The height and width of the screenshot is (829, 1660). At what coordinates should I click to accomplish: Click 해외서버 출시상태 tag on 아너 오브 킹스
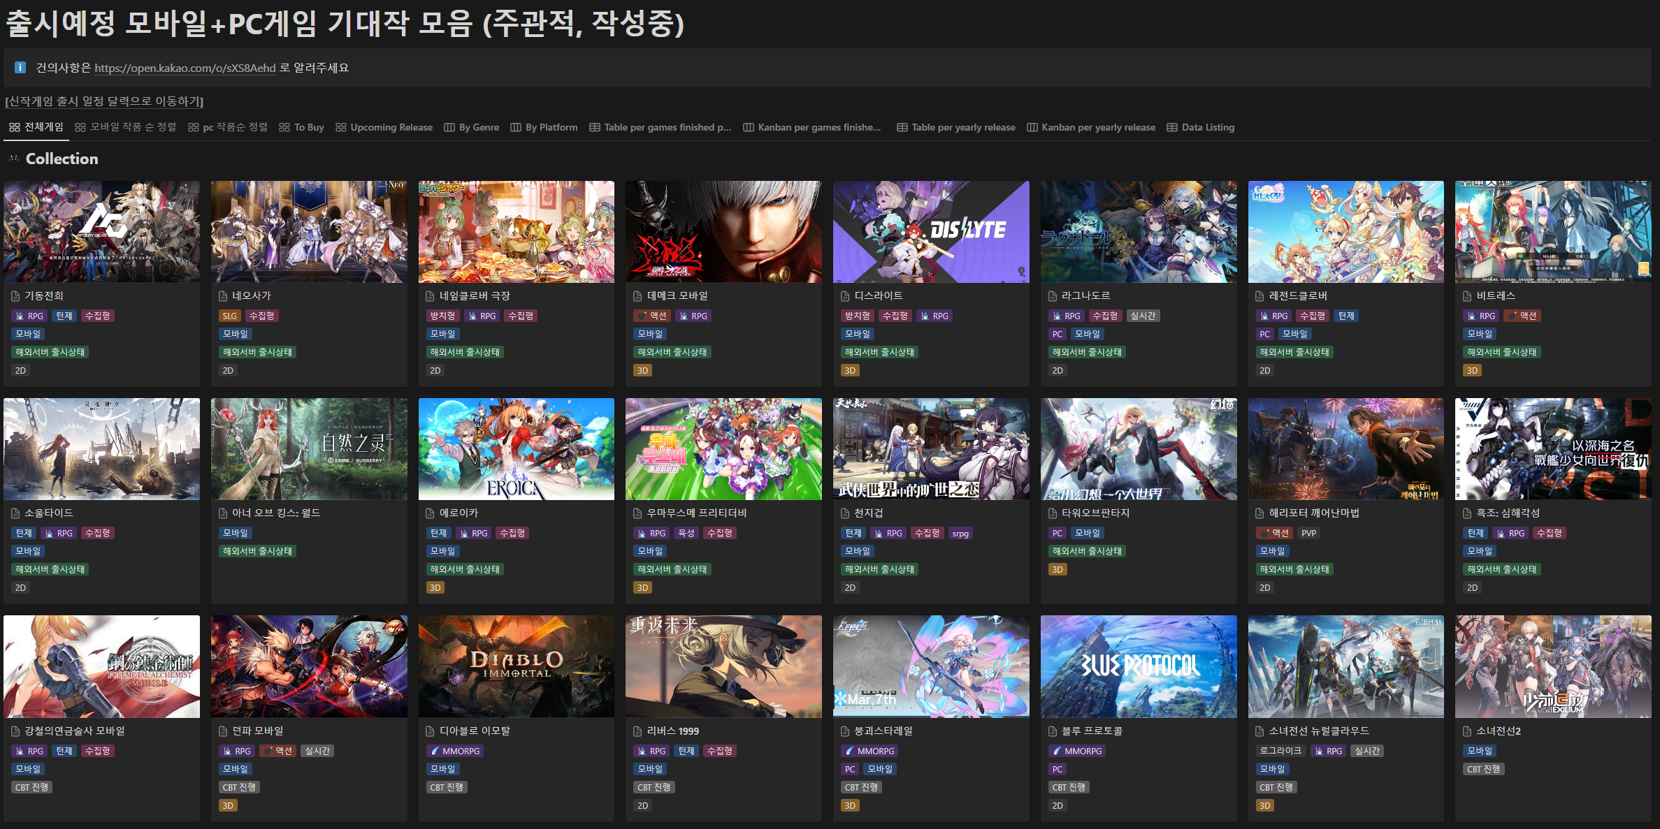(x=257, y=552)
